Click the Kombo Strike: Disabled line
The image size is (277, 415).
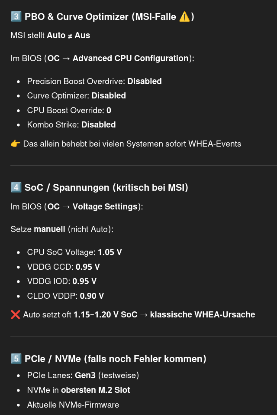71,124
